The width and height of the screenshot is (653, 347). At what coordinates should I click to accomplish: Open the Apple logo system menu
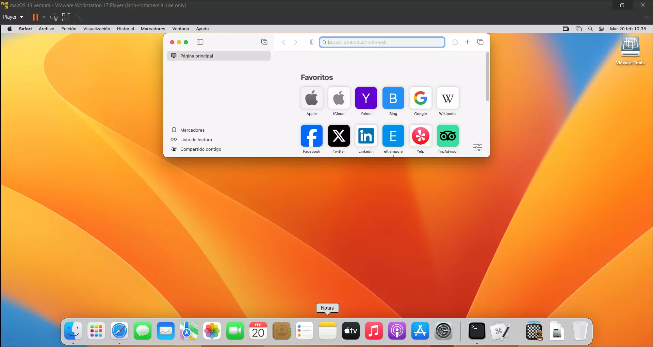click(10, 29)
